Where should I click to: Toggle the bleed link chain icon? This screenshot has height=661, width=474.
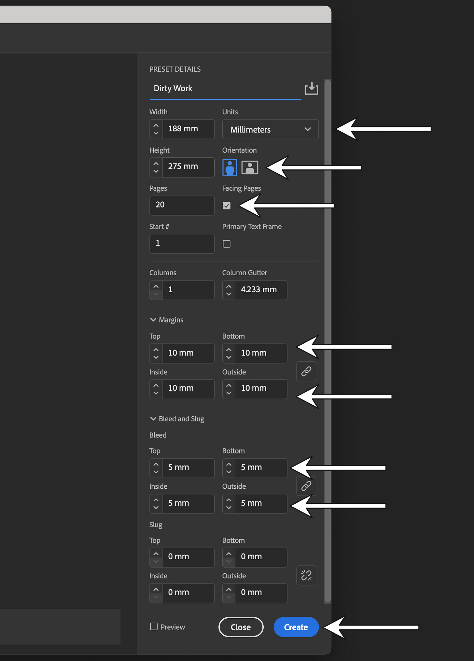pyautogui.click(x=306, y=486)
